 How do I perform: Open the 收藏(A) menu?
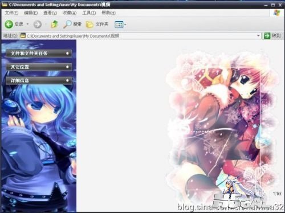70,13
